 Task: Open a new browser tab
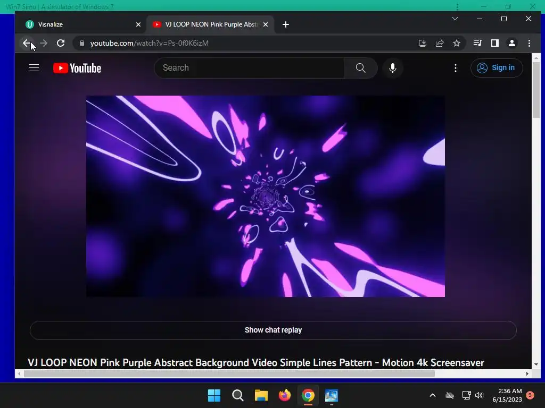pyautogui.click(x=286, y=24)
